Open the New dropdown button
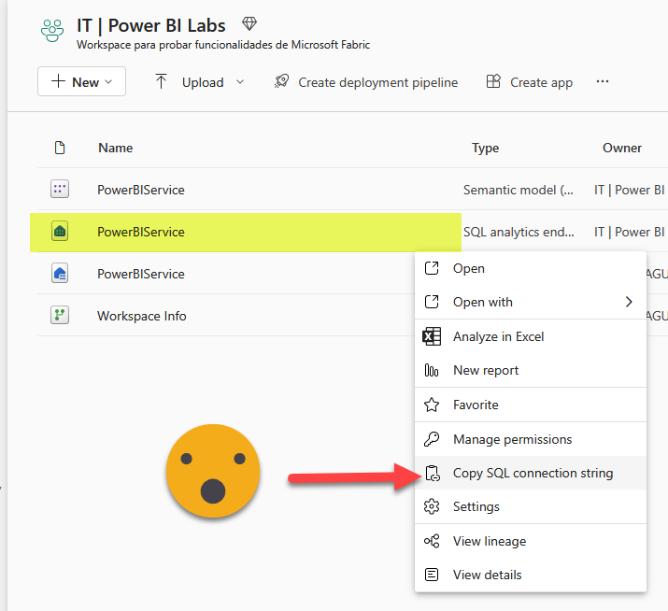The width and height of the screenshot is (668, 611). tap(81, 82)
